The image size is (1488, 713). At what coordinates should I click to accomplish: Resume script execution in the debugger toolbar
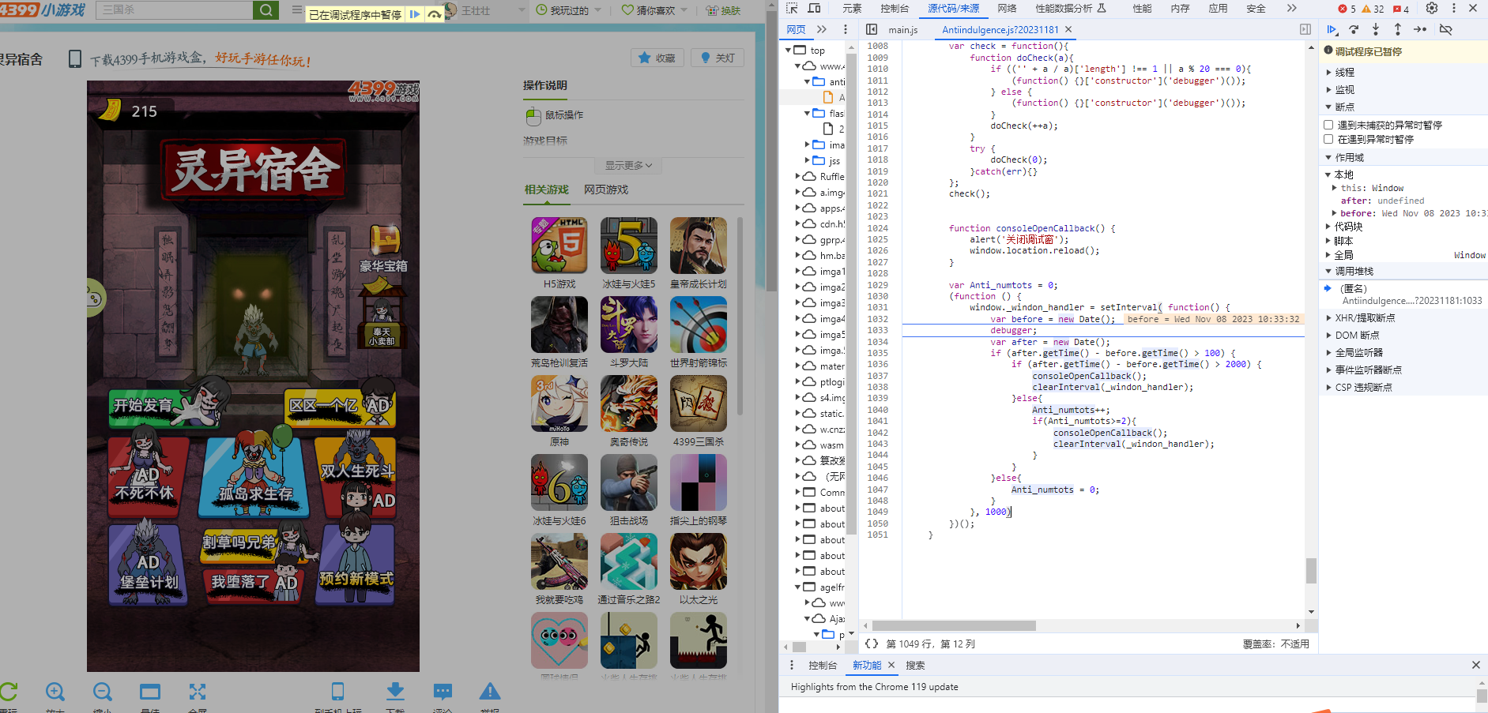coord(1332,29)
